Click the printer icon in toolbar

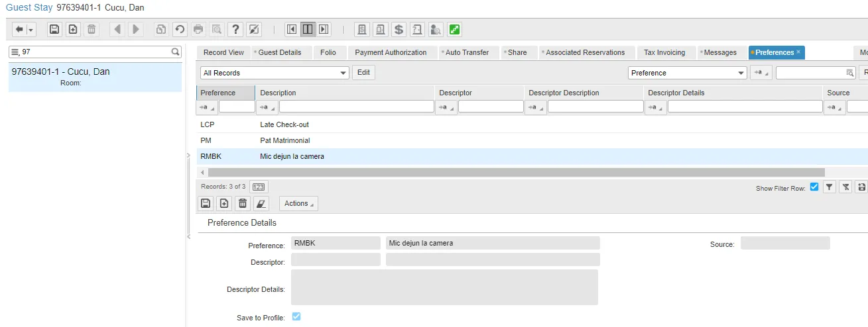tap(198, 29)
